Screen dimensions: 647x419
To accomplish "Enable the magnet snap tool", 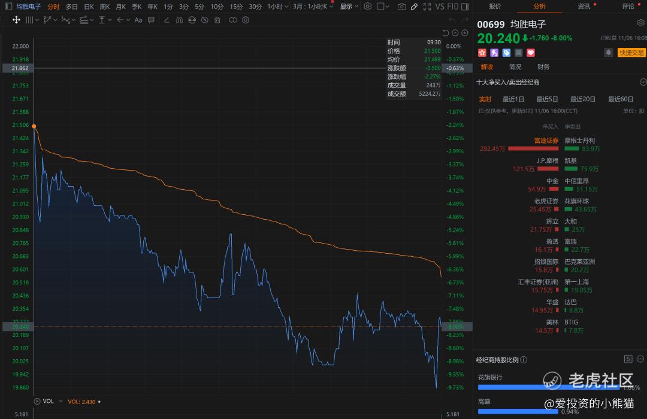I will 179,20.
